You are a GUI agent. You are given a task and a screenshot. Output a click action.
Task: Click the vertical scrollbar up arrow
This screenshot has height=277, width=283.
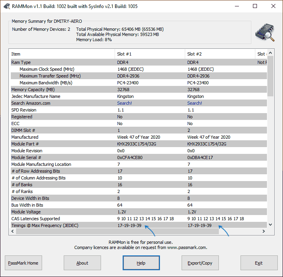point(270,53)
